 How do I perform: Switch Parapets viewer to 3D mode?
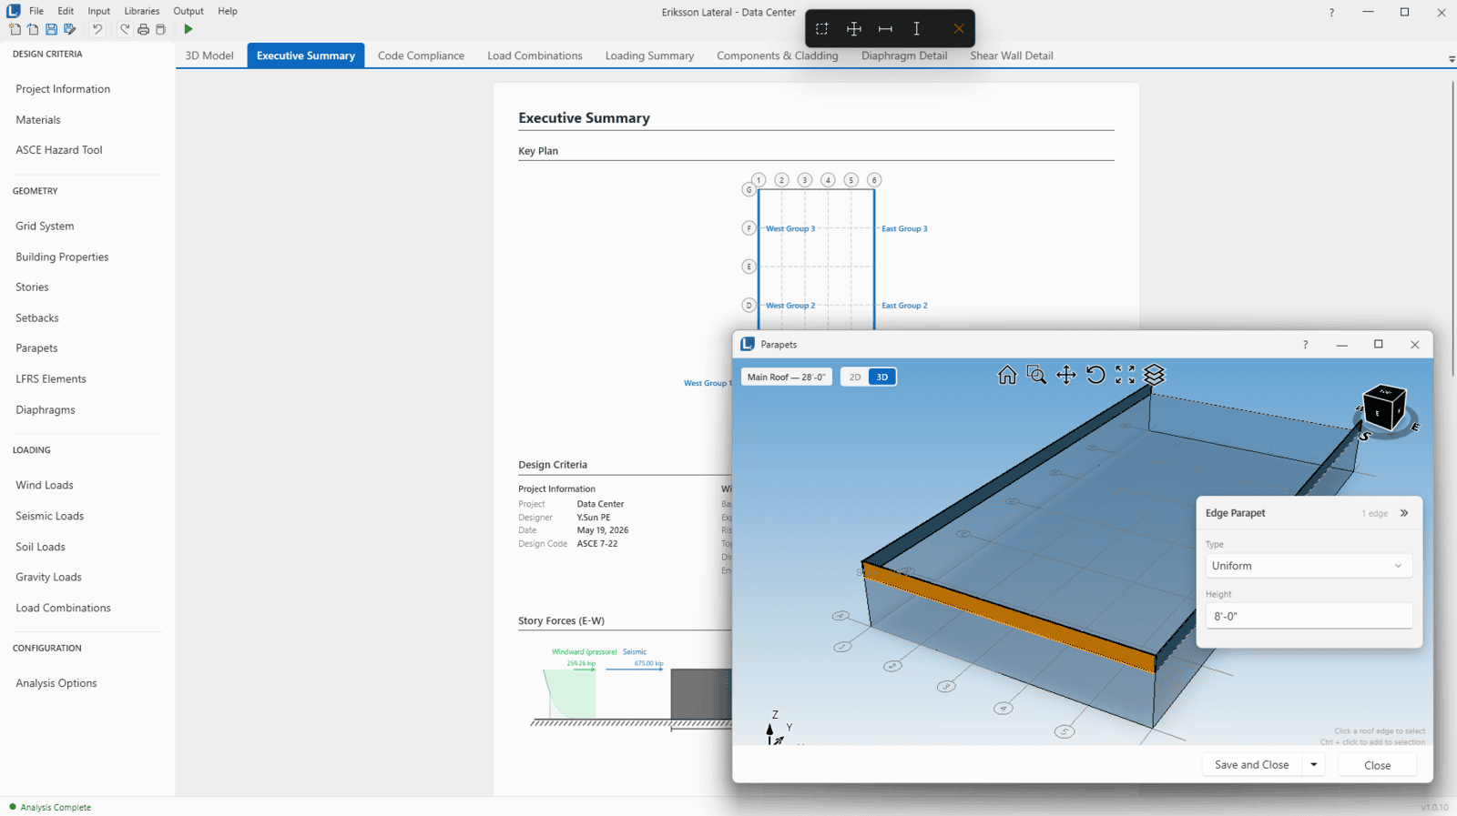pyautogui.click(x=882, y=377)
